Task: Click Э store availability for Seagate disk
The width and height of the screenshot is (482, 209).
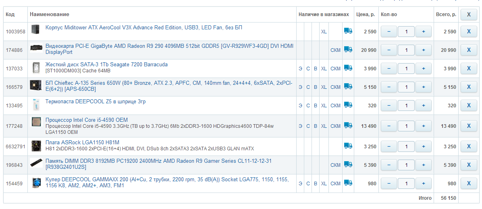Action: (x=300, y=69)
